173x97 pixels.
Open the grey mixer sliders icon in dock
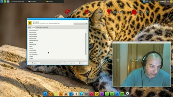tap(86, 94)
